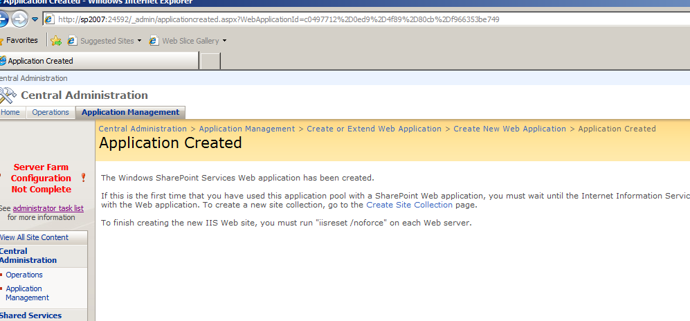Open Central Administration sidebar heading
Image resolution: width=690 pixels, height=321 pixels.
click(x=28, y=255)
